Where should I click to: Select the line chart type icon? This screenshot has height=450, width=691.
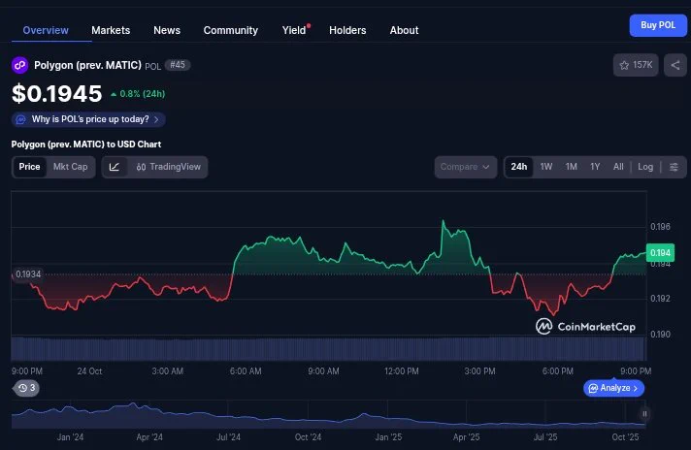115,167
